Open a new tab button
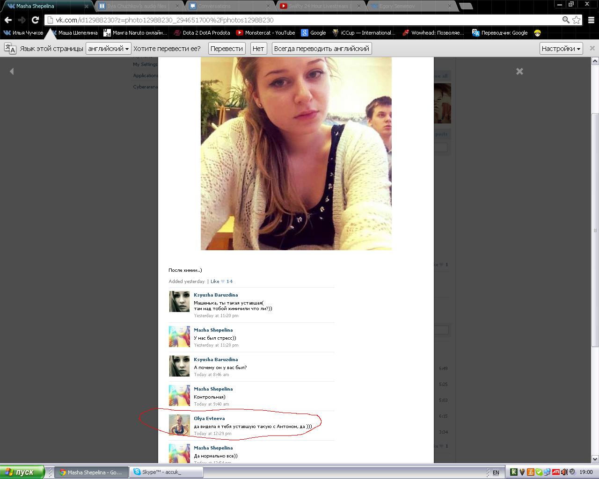Image resolution: width=599 pixels, height=479 pixels. click(x=466, y=6)
